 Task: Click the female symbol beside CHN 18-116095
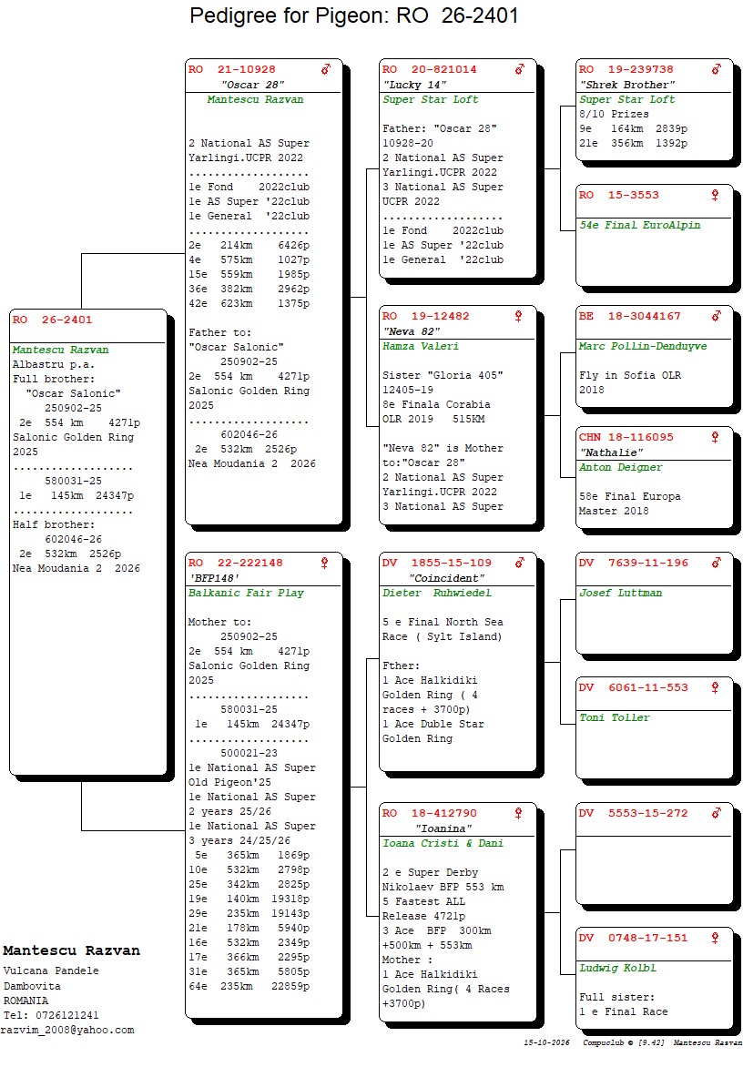tap(715, 438)
